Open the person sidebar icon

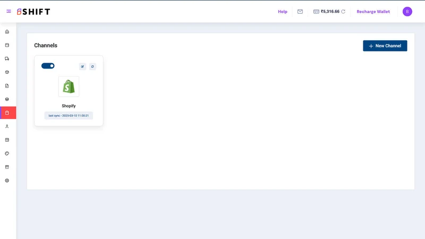tap(7, 126)
